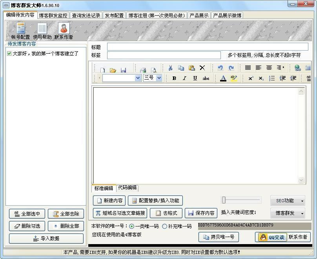The height and width of the screenshot is (259, 317).
Task: Click the 拷贝唯一号 button
Action: (219, 237)
